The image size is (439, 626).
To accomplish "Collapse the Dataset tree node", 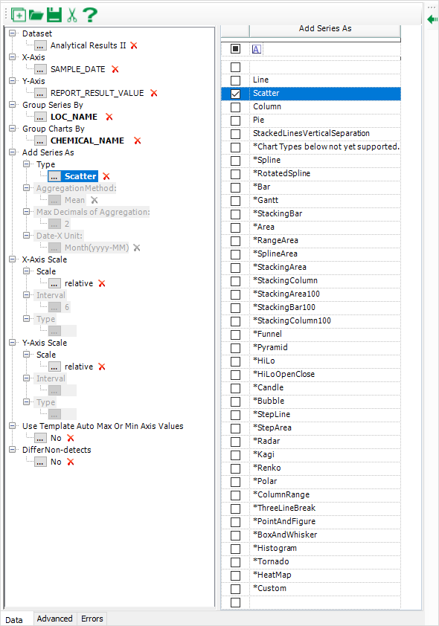I will point(13,33).
